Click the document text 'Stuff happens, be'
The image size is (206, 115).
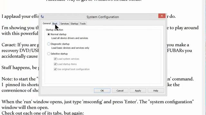click(19, 67)
